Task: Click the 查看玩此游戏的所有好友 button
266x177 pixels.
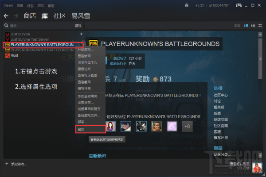Action: click(x=107, y=139)
